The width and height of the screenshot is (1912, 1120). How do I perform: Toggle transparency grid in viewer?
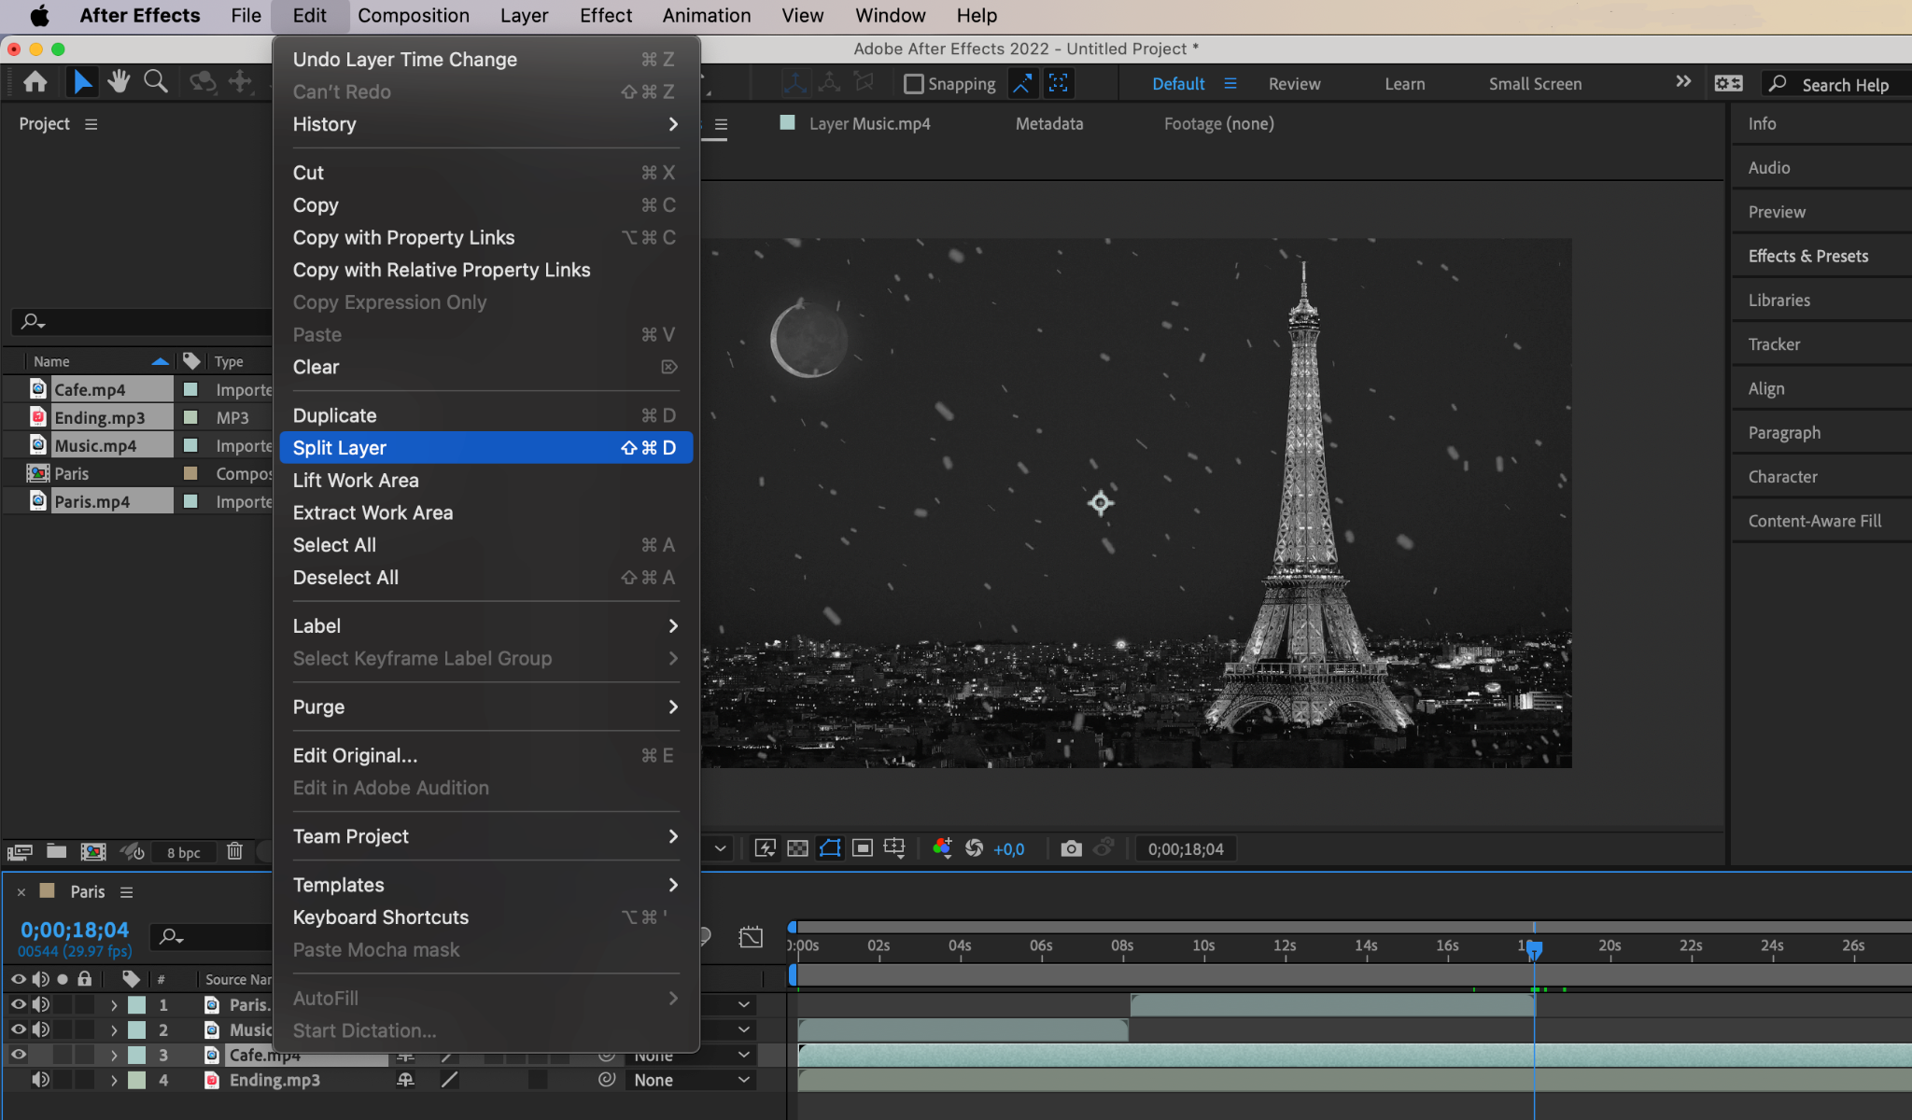(x=797, y=848)
